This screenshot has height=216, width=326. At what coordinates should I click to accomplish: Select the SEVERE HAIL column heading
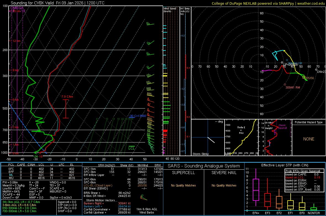pyautogui.click(x=224, y=173)
